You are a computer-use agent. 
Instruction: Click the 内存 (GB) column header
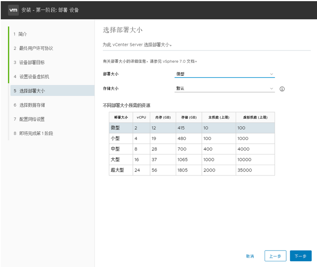point(163,117)
